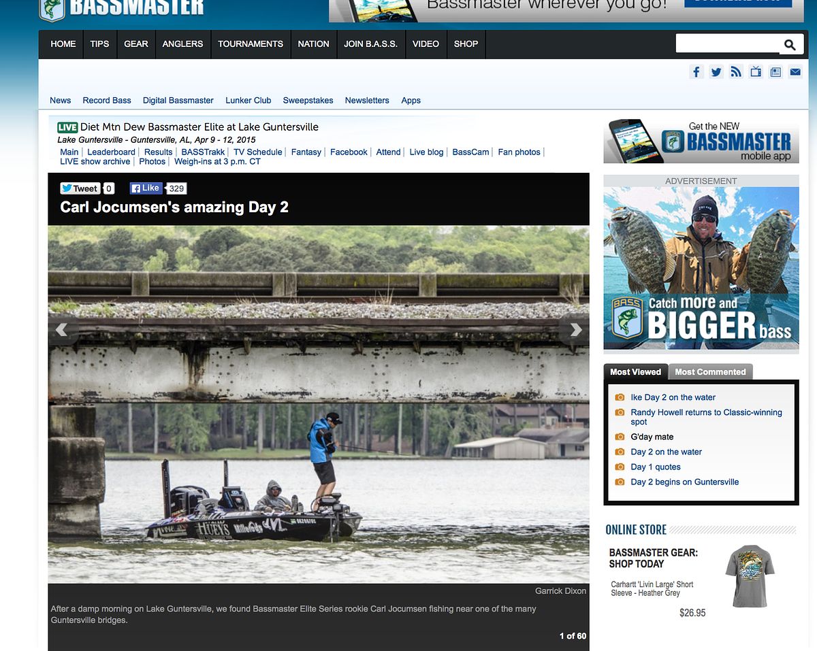Screen dimensions: 817x651
Task: Click the newspaper icon in header
Action: click(x=775, y=72)
